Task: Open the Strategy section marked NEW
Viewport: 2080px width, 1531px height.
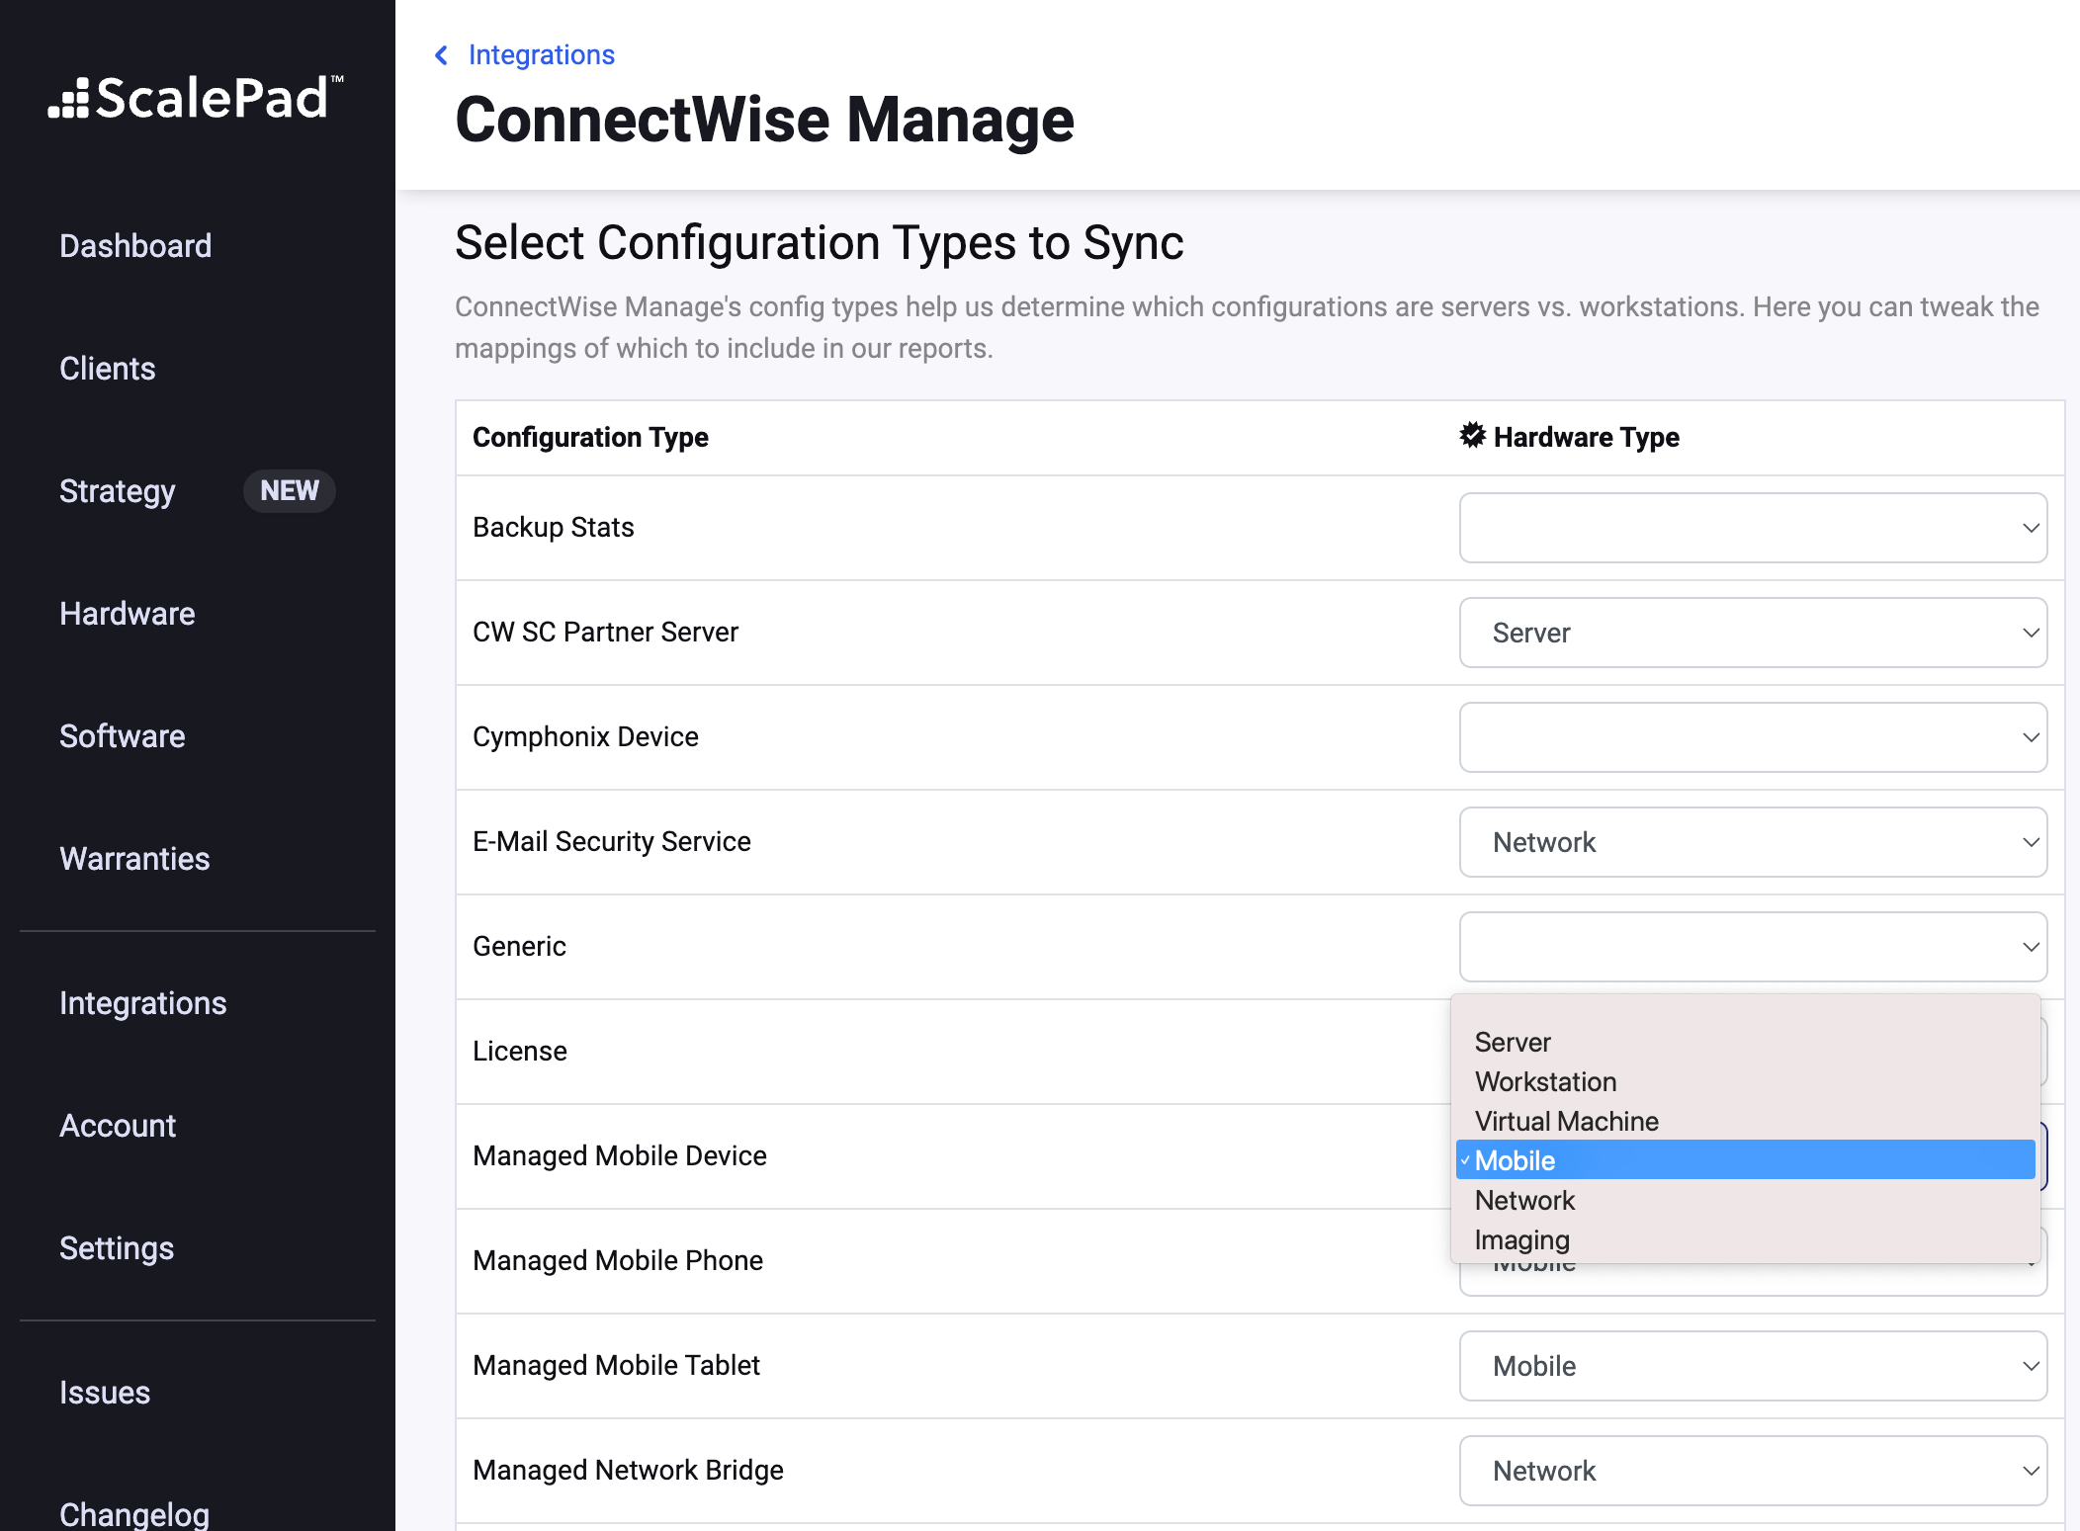Action: (x=117, y=491)
